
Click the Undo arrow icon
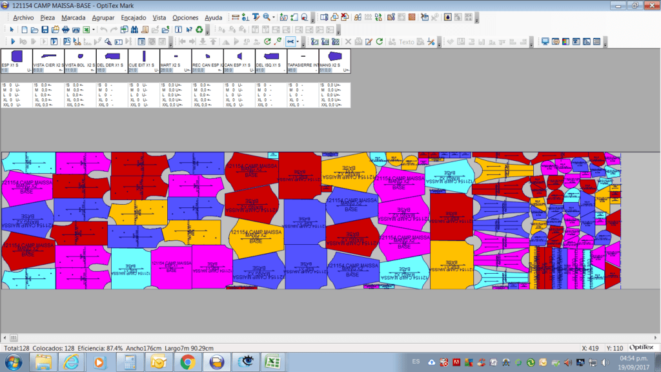(103, 30)
